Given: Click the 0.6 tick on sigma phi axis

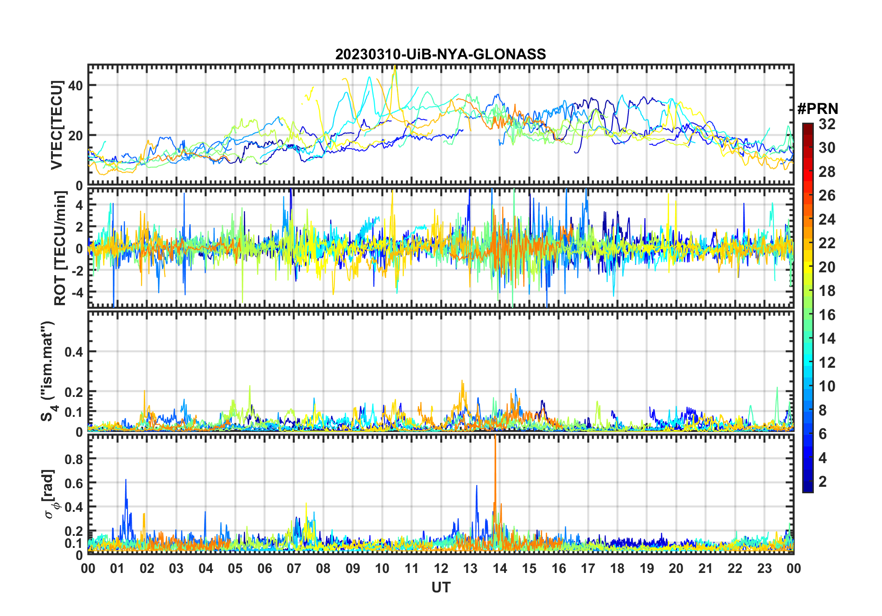Looking at the screenshot, I should tap(73, 483).
